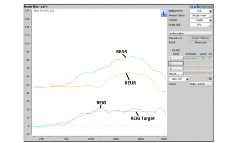
Task: Click the Transducer label
Action: click(x=175, y=38)
